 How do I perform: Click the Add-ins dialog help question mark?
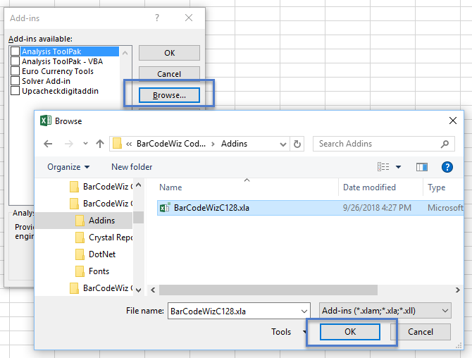pyautogui.click(x=157, y=18)
